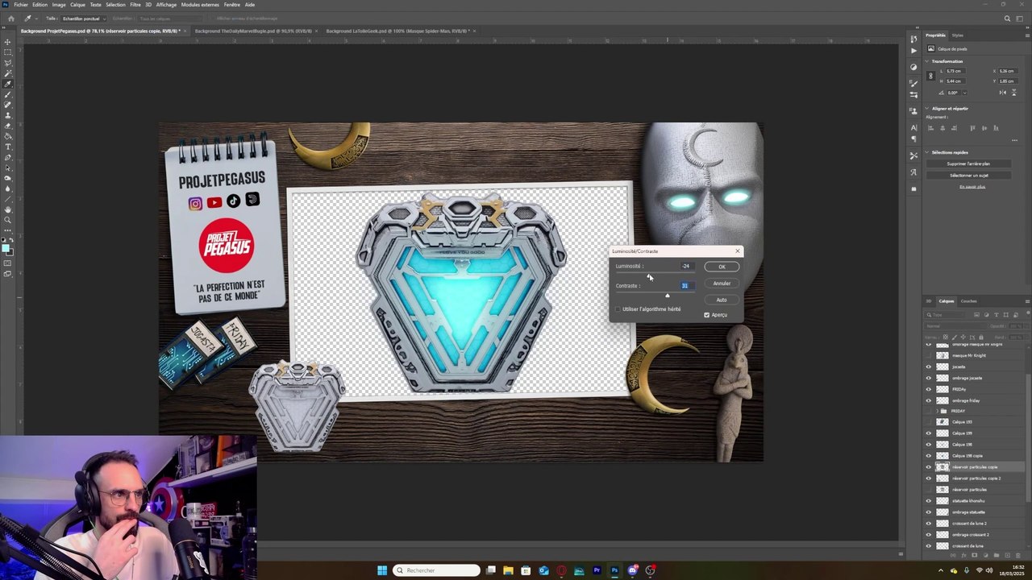
Task: Click Annuler in Luminosité/Contraste dialog
Action: click(x=722, y=284)
